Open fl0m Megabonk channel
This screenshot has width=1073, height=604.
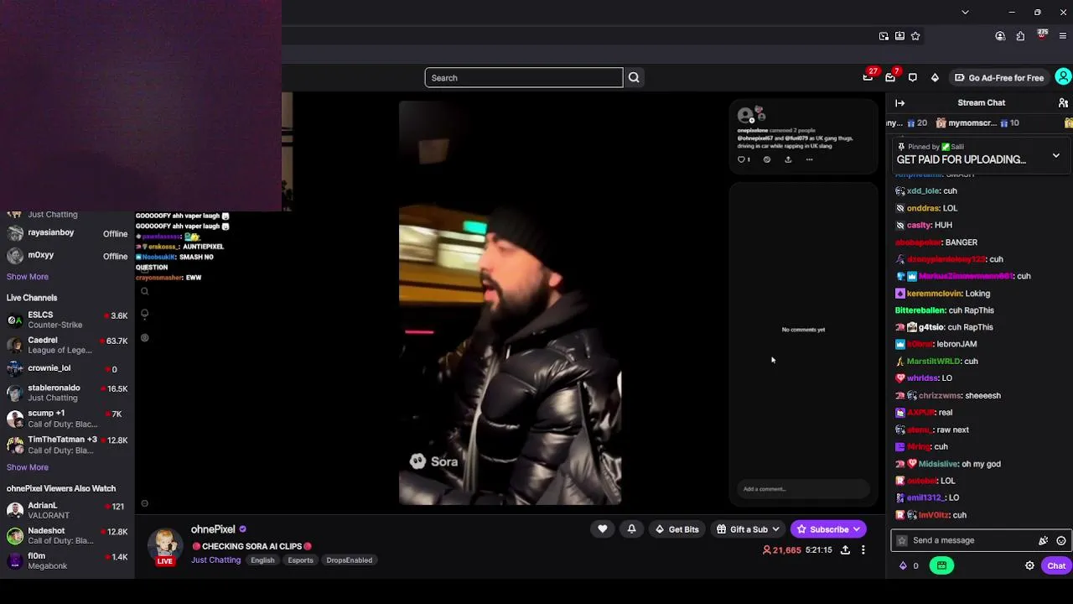67,560
